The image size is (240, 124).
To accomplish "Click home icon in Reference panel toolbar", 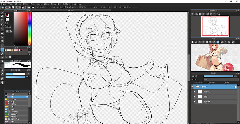I will tap(193, 42).
